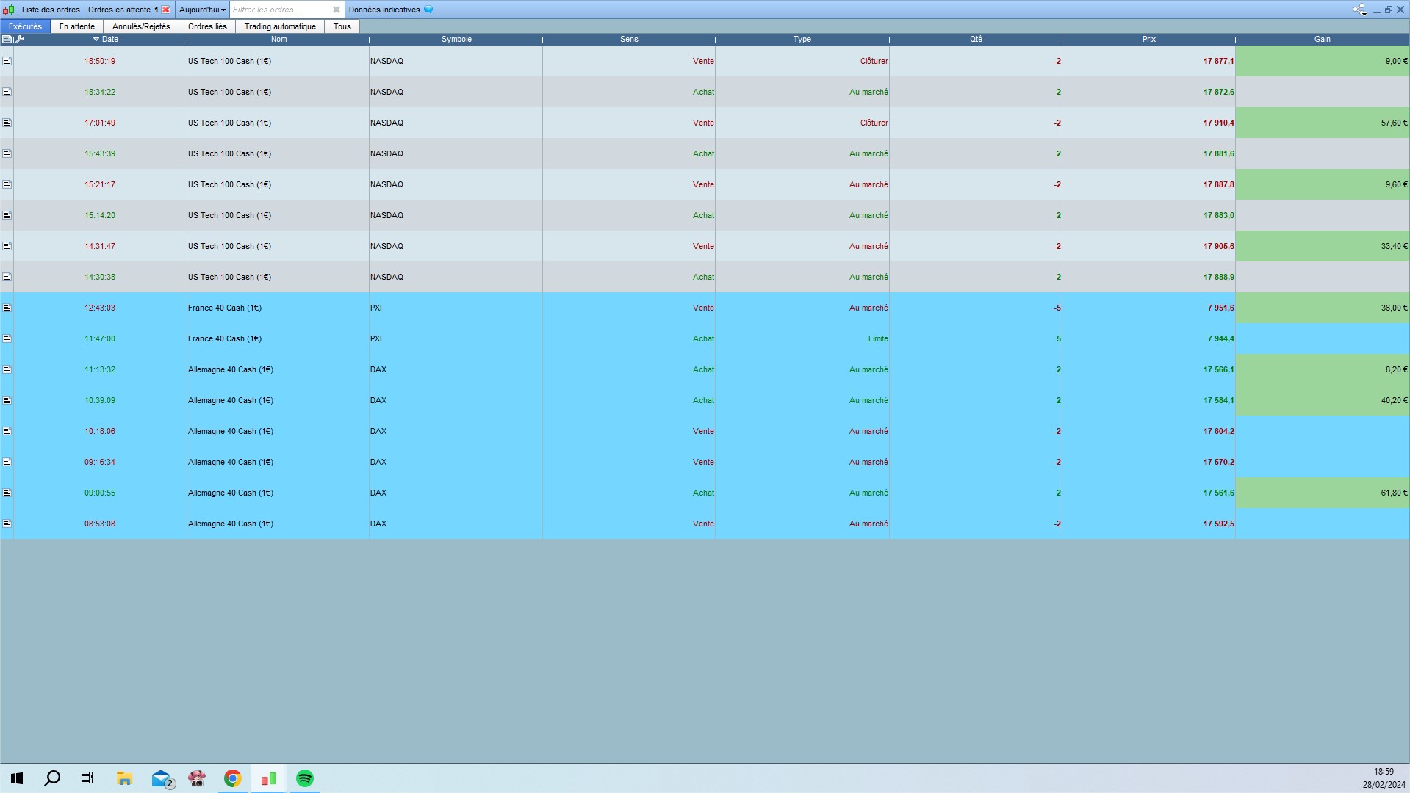Open the share icon at top right
This screenshot has height=793, width=1410.
[1359, 10]
